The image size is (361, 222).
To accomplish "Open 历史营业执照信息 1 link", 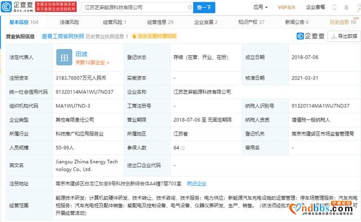I will coord(107,37).
